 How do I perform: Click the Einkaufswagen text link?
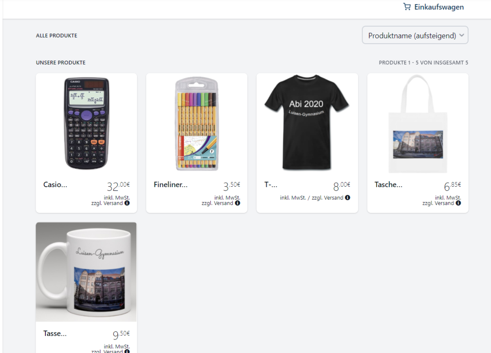click(439, 7)
